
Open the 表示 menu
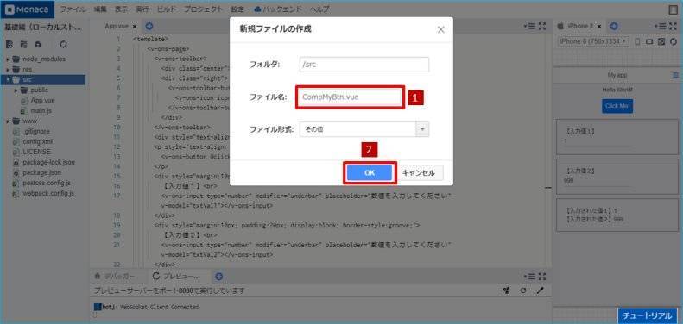click(x=122, y=9)
